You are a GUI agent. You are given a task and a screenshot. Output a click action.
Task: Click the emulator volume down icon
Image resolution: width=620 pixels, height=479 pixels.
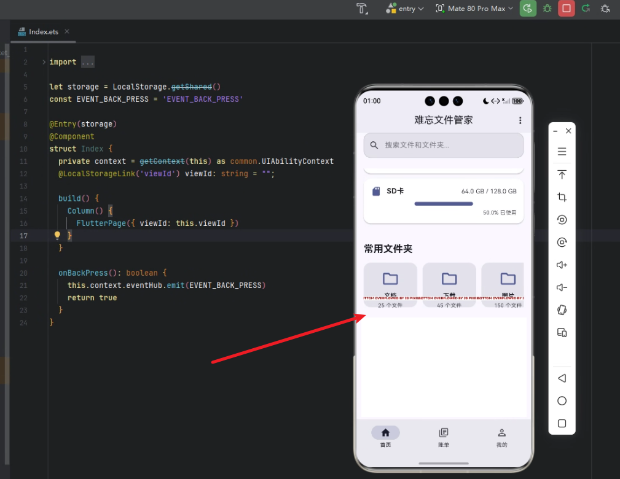562,287
